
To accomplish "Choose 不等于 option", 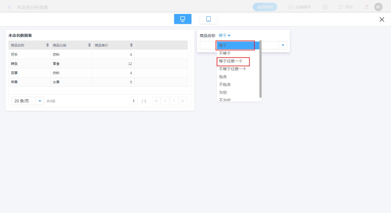I will tap(225, 53).
